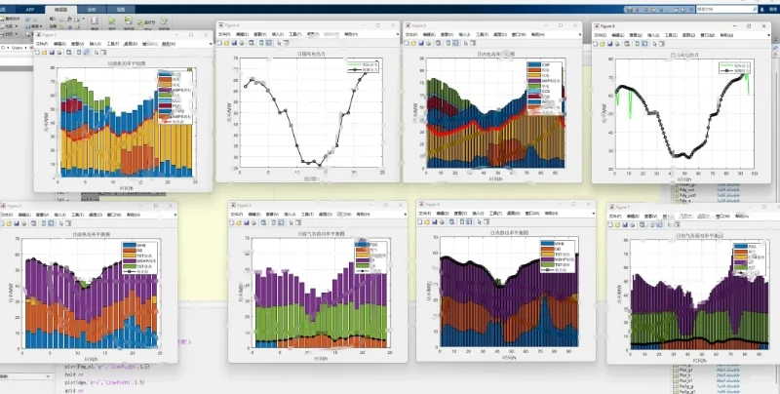Click Open File icon in Figure 5 toolbar
The image size is (780, 394).
coord(413,43)
